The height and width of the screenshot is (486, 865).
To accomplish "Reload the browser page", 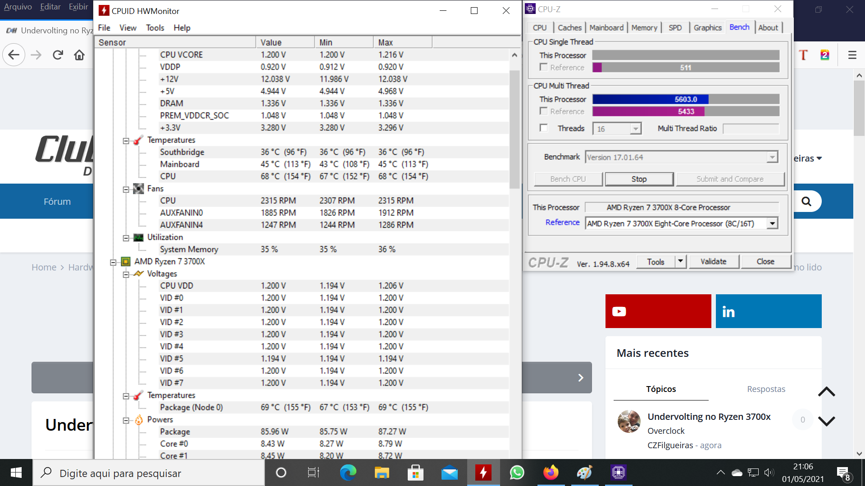I will click(x=58, y=55).
